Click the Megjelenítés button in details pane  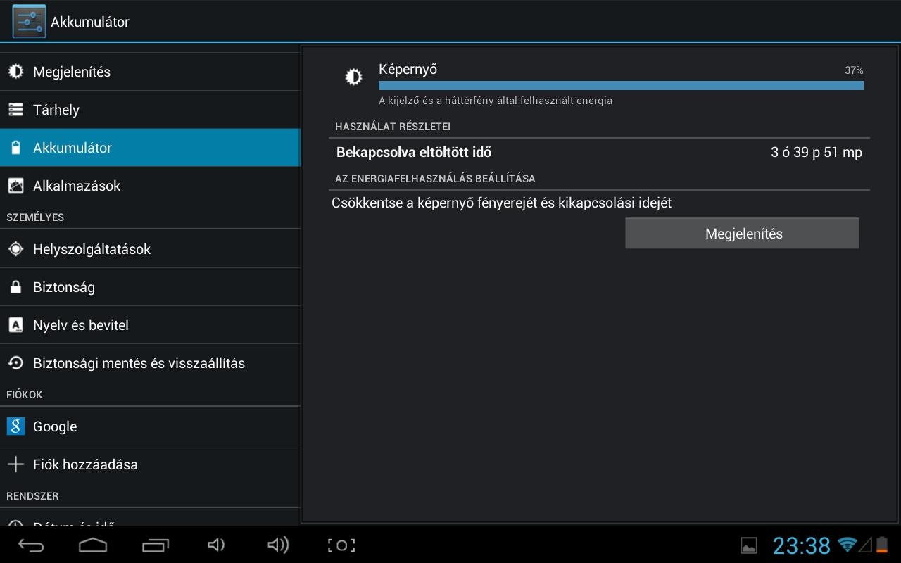(x=742, y=234)
